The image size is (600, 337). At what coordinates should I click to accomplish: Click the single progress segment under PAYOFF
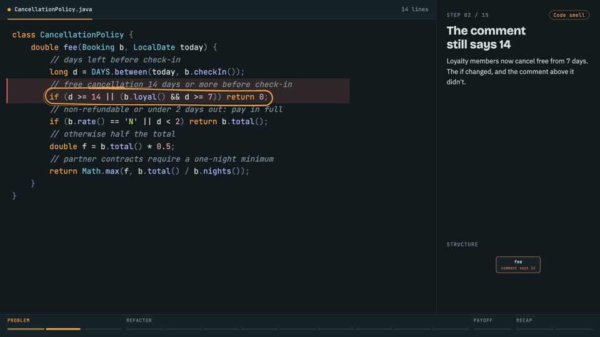492,329
